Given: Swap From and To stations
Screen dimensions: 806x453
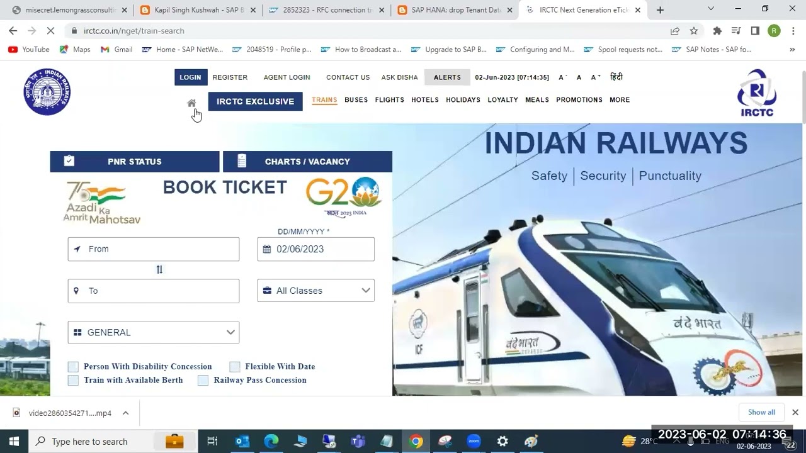Looking at the screenshot, I should [159, 269].
